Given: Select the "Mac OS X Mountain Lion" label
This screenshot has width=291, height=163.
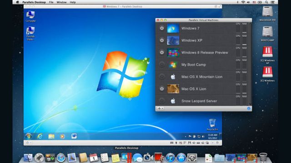Looking at the screenshot, I should click(202, 77).
